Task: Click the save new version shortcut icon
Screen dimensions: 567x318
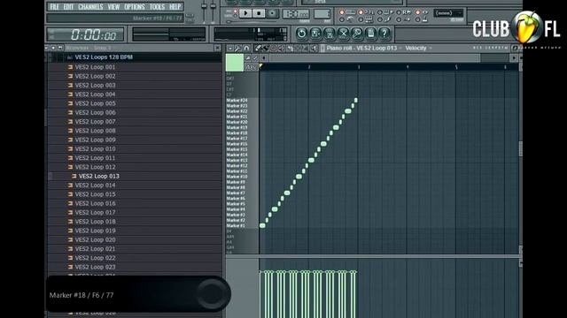Action: tap(315, 34)
